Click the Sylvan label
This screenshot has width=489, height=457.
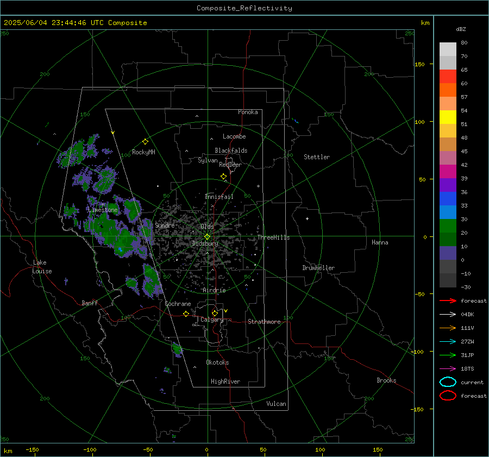click(208, 160)
